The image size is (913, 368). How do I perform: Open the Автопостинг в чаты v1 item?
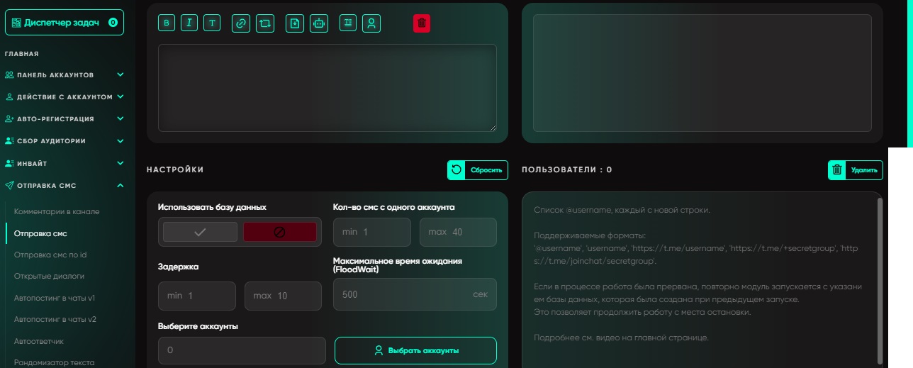(55, 298)
